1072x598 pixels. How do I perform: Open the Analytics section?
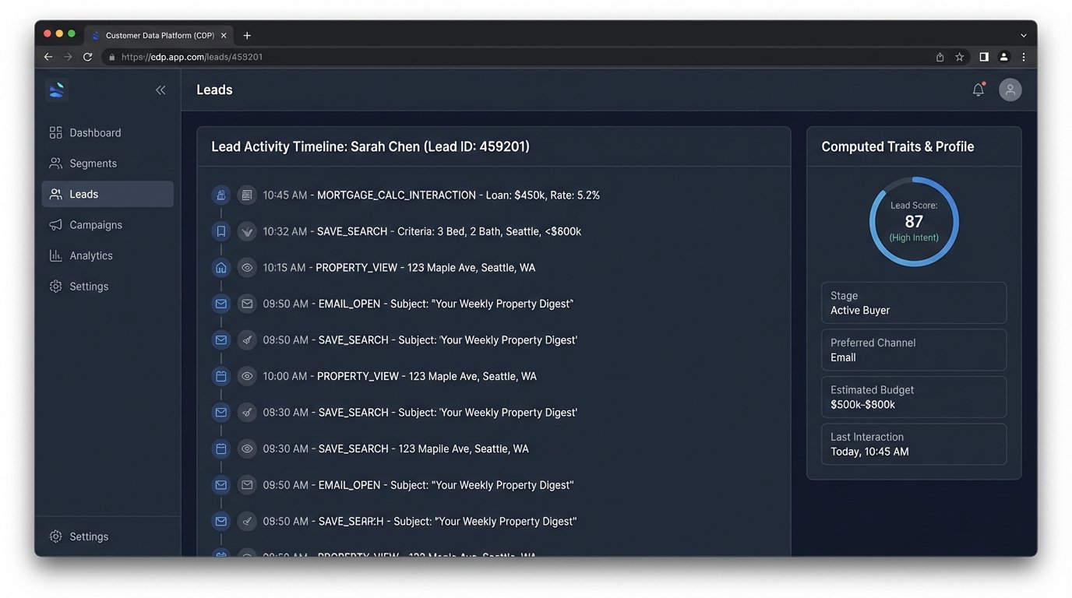click(x=91, y=255)
